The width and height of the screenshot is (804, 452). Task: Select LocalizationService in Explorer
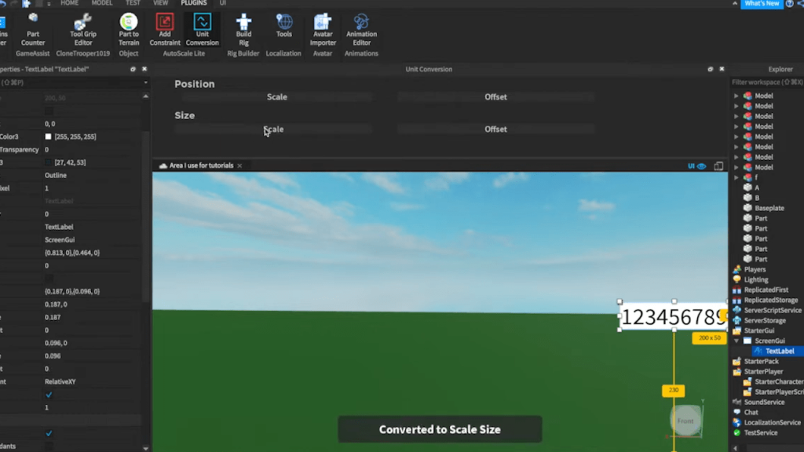(772, 422)
